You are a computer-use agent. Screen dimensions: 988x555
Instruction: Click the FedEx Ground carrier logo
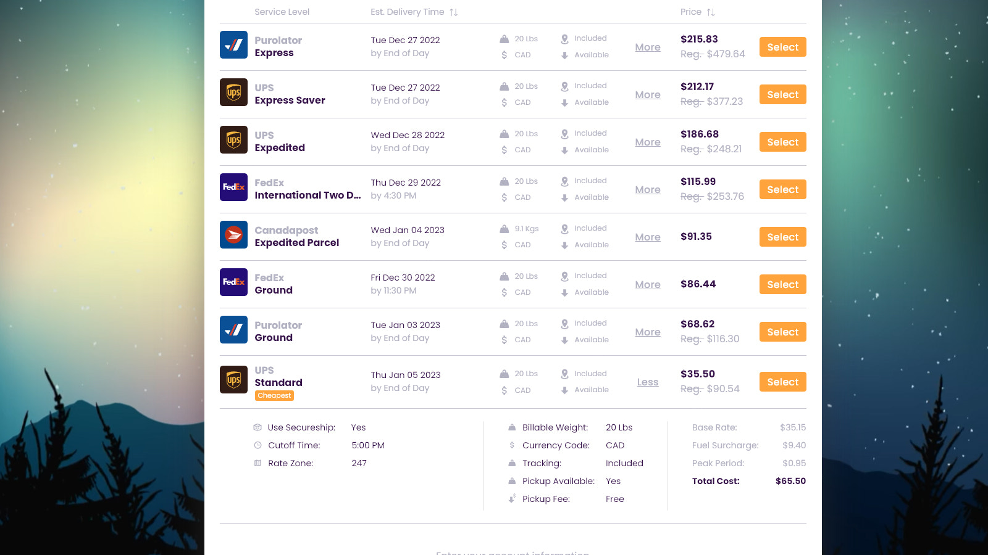coord(233,282)
